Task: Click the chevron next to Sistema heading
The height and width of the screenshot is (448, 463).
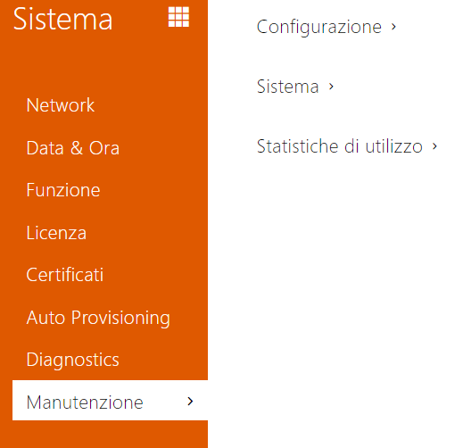Action: (331, 87)
